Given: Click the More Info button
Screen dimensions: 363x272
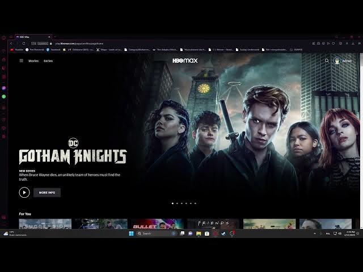Looking at the screenshot, I should coord(47,193).
